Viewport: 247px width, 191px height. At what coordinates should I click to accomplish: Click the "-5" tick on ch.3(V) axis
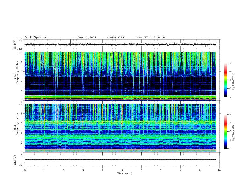pos(21,165)
